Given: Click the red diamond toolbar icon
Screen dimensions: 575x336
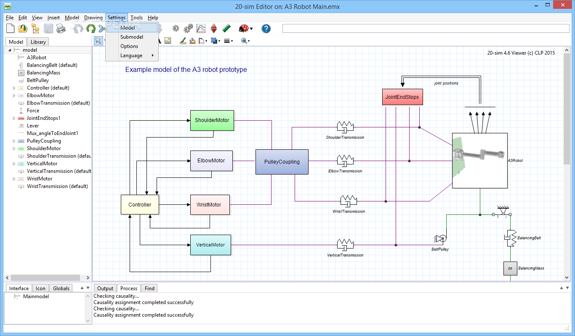Looking at the screenshot, I should (x=214, y=29).
